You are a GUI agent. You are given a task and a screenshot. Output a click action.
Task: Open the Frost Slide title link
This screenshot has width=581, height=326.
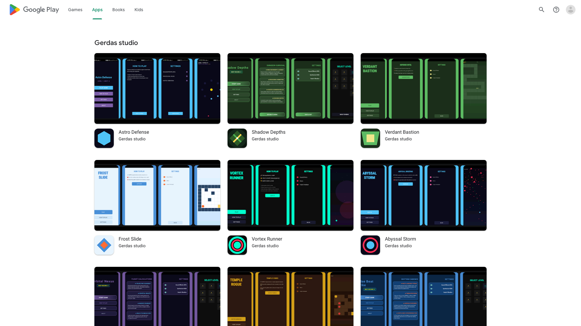click(x=130, y=239)
